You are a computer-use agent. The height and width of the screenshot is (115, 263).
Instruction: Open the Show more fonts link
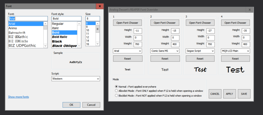(18, 97)
